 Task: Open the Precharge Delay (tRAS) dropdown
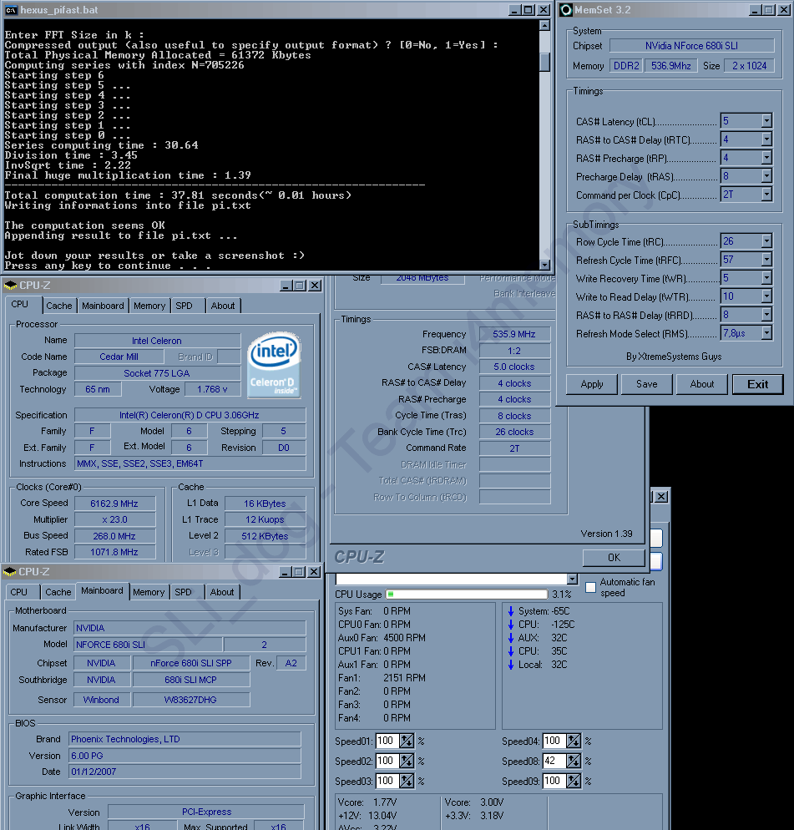pos(766,175)
